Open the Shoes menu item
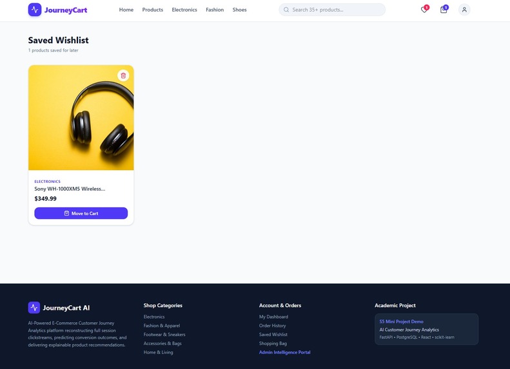The image size is (510, 369). point(239,10)
